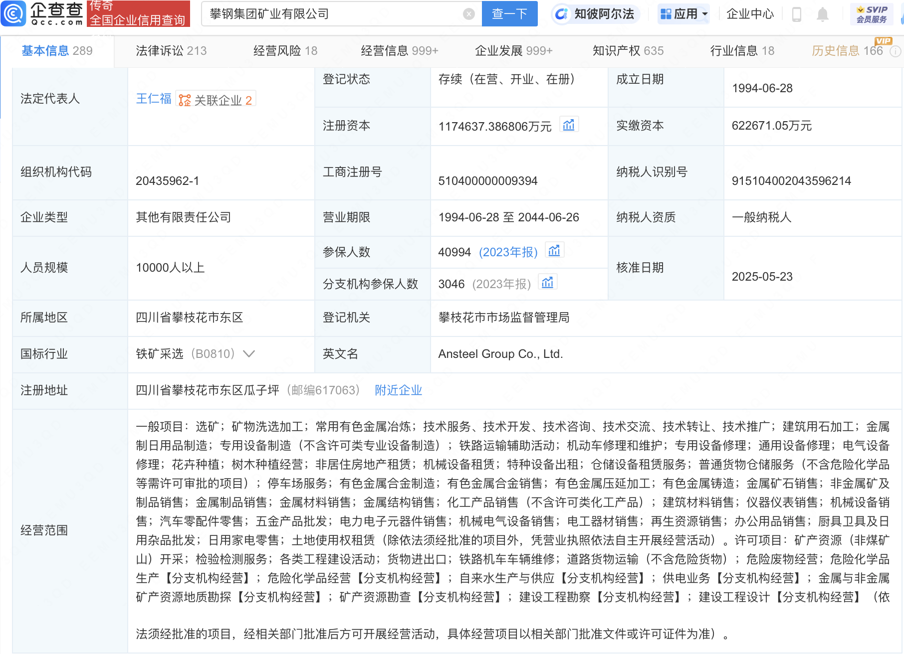Open the 经营信息 999+ tab
The height and width of the screenshot is (654, 904).
[x=400, y=51]
